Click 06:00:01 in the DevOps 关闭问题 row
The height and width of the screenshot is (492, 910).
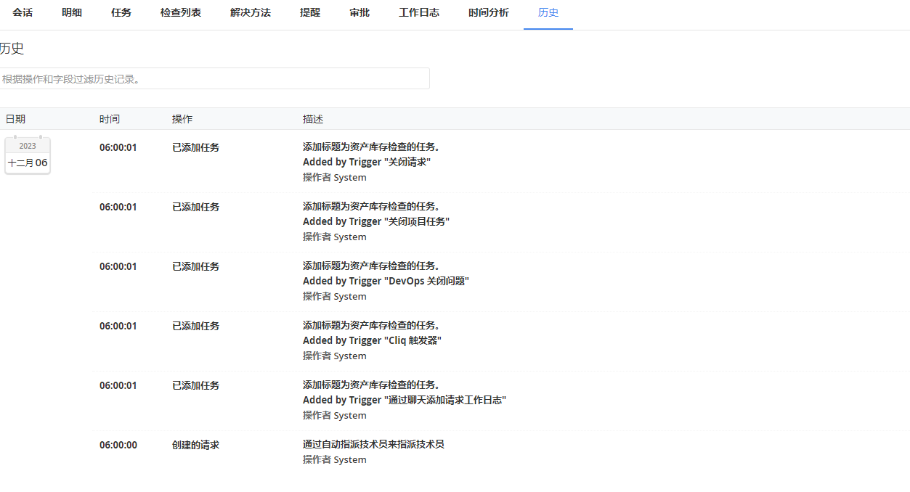(118, 266)
